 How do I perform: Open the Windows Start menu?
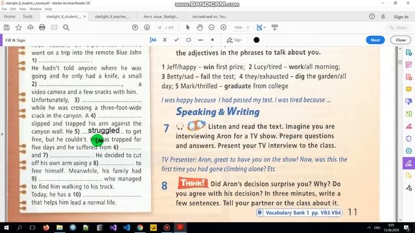click(6, 227)
